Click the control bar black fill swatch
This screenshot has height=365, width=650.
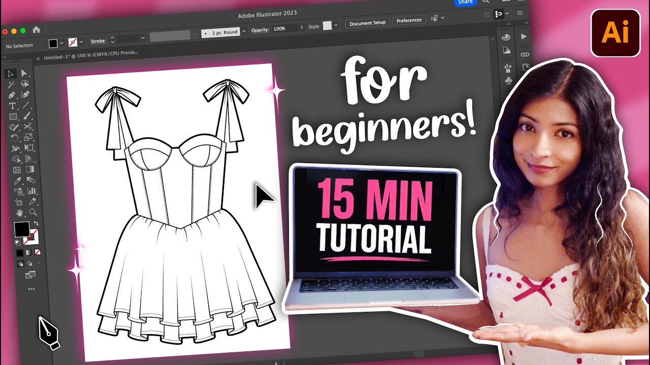[x=53, y=43]
